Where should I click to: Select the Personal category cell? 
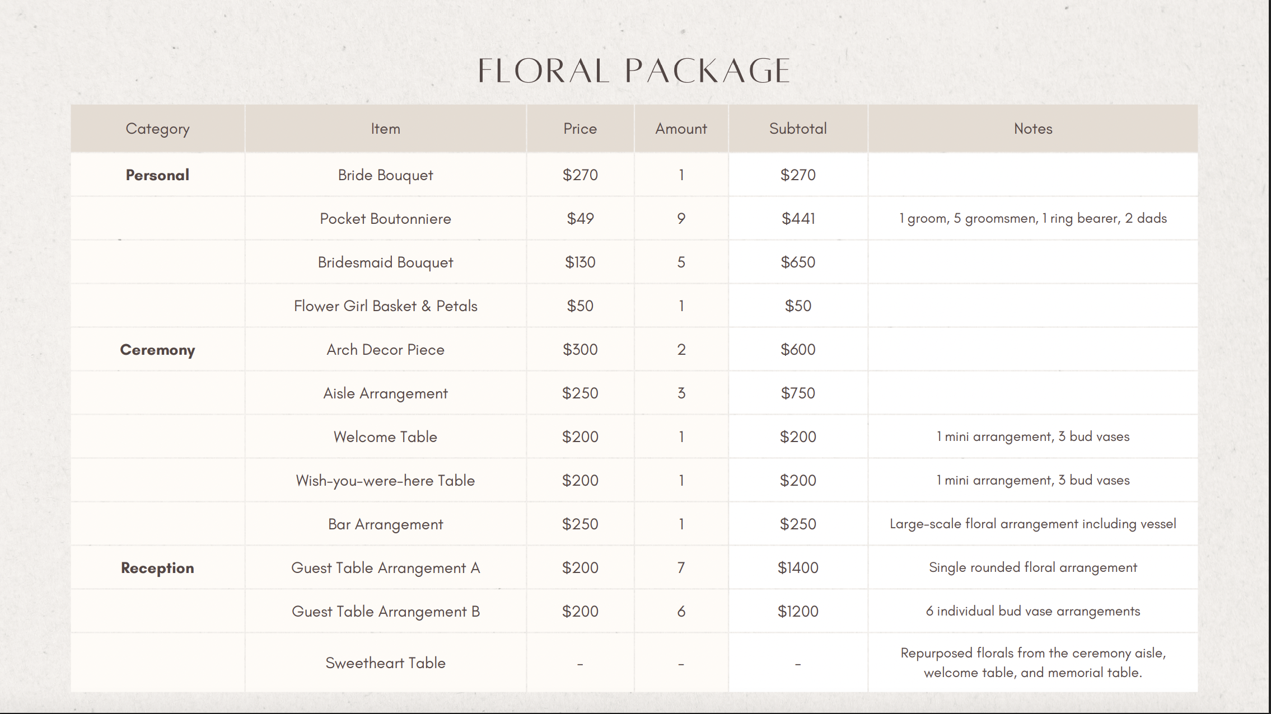click(x=157, y=175)
